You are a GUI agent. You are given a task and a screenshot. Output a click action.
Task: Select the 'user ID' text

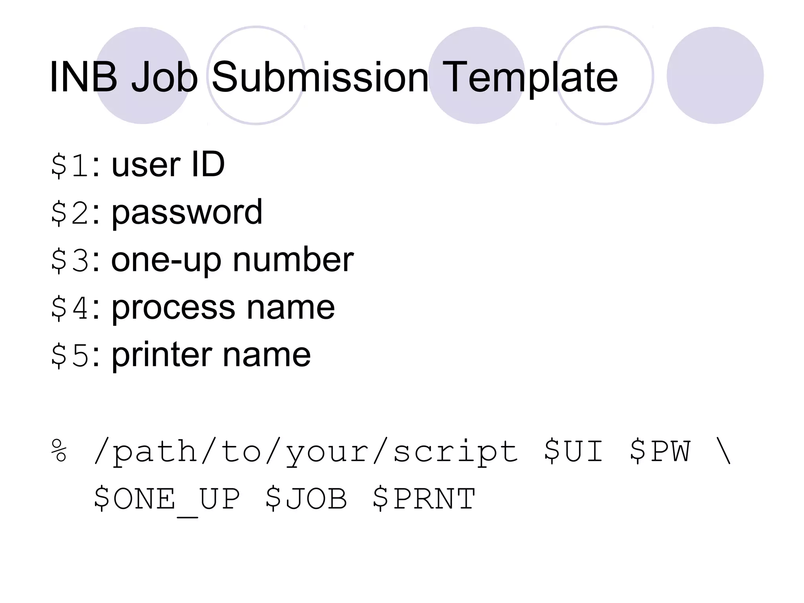pyautogui.click(x=168, y=164)
